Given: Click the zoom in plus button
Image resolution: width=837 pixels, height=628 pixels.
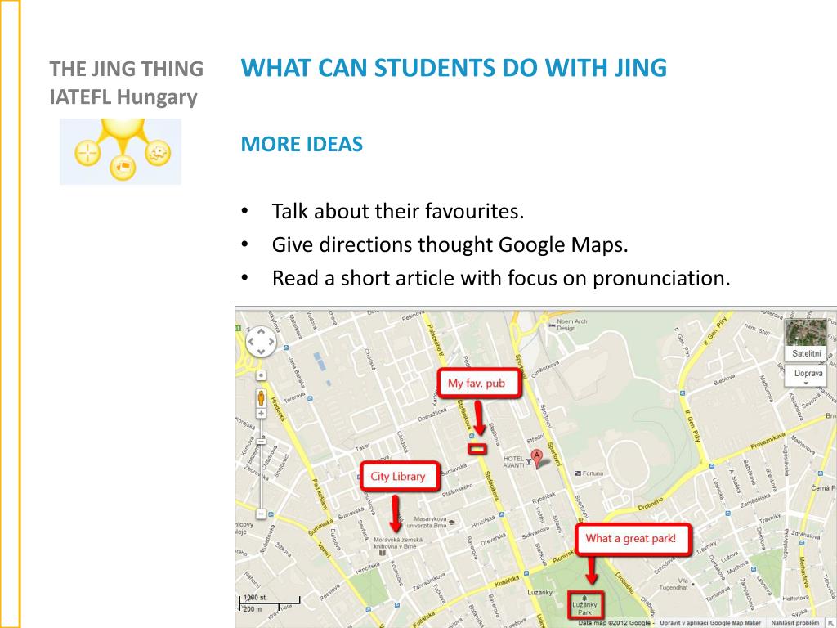Looking at the screenshot, I should click(x=261, y=414).
